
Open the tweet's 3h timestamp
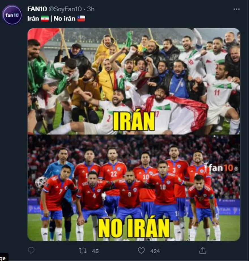point(91,9)
